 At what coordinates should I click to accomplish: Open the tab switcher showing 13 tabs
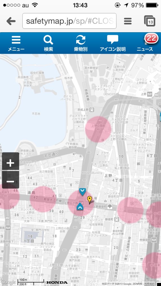pyautogui.click(x=149, y=21)
